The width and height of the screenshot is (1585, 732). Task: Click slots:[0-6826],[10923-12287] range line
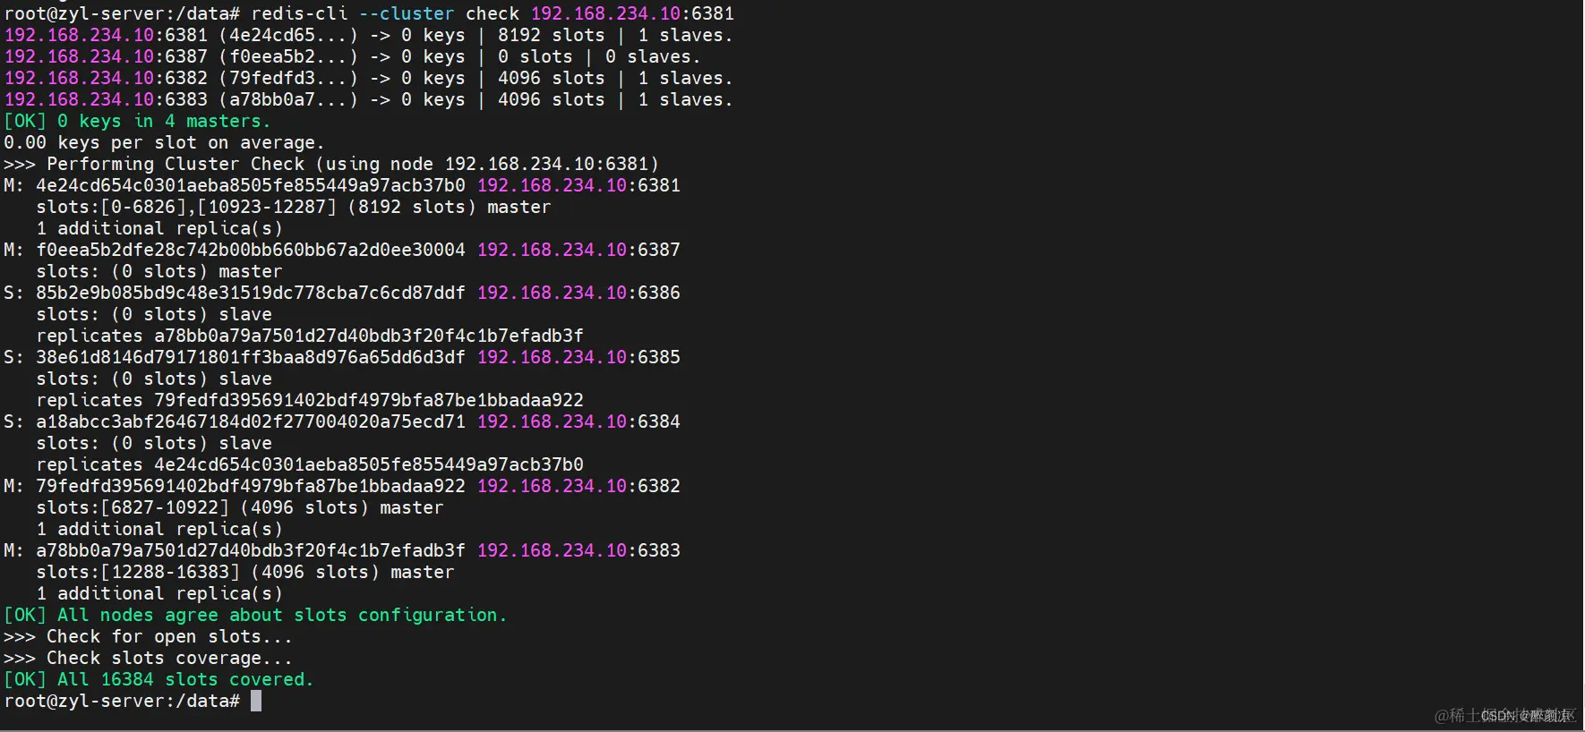pyautogui.click(x=294, y=207)
